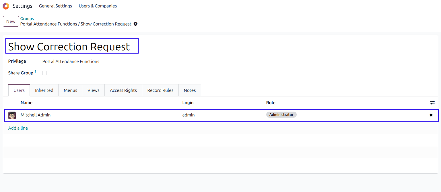Click the Share Group label
441x192 pixels.
(x=21, y=73)
